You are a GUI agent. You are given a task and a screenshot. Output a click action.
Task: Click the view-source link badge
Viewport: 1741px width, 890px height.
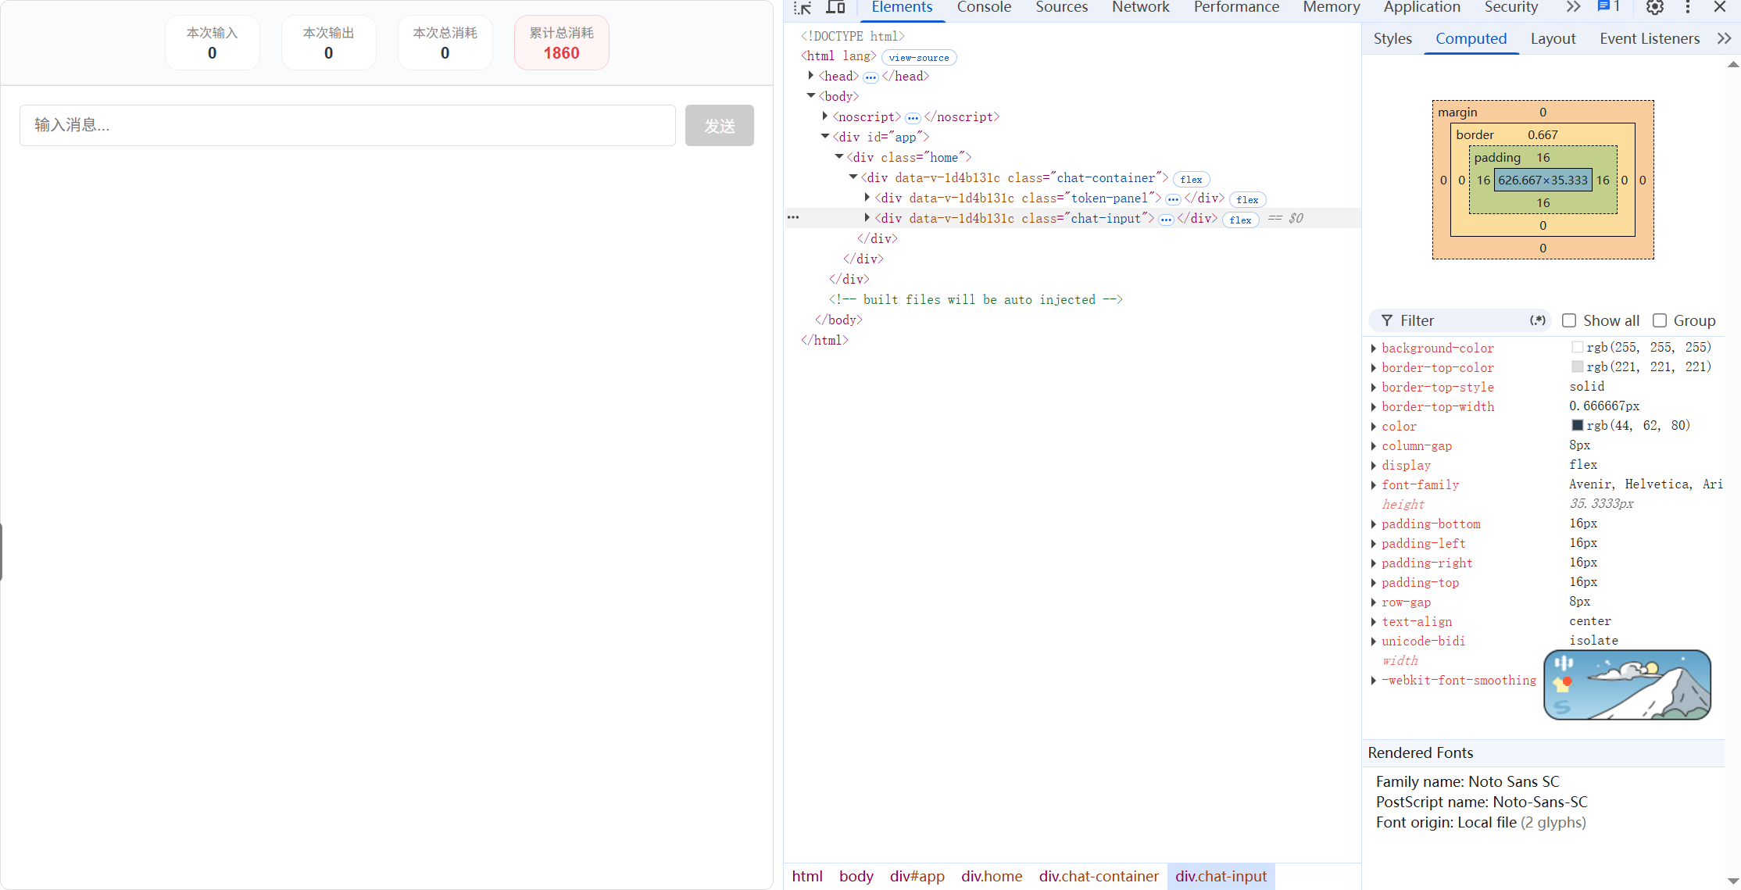coord(919,58)
